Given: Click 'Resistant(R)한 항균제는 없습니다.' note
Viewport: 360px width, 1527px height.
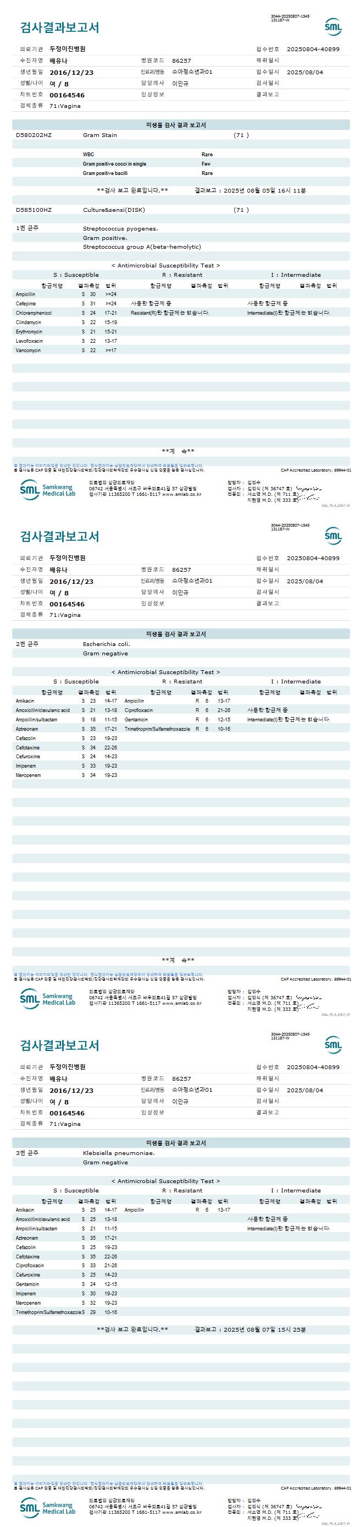Looking at the screenshot, I should [x=169, y=313].
